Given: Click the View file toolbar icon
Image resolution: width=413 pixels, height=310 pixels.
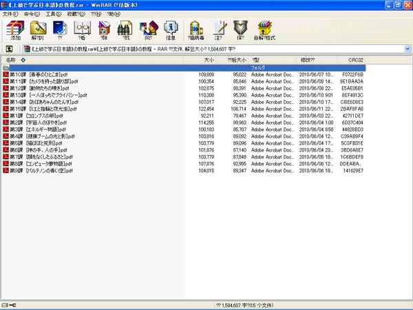Looking at the screenshot, I should [x=83, y=30].
